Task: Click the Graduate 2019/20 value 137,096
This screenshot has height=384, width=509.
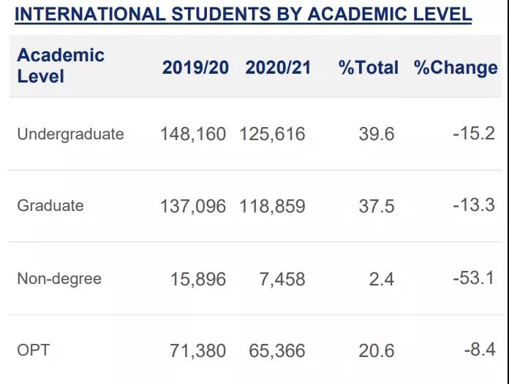Action: tap(193, 207)
